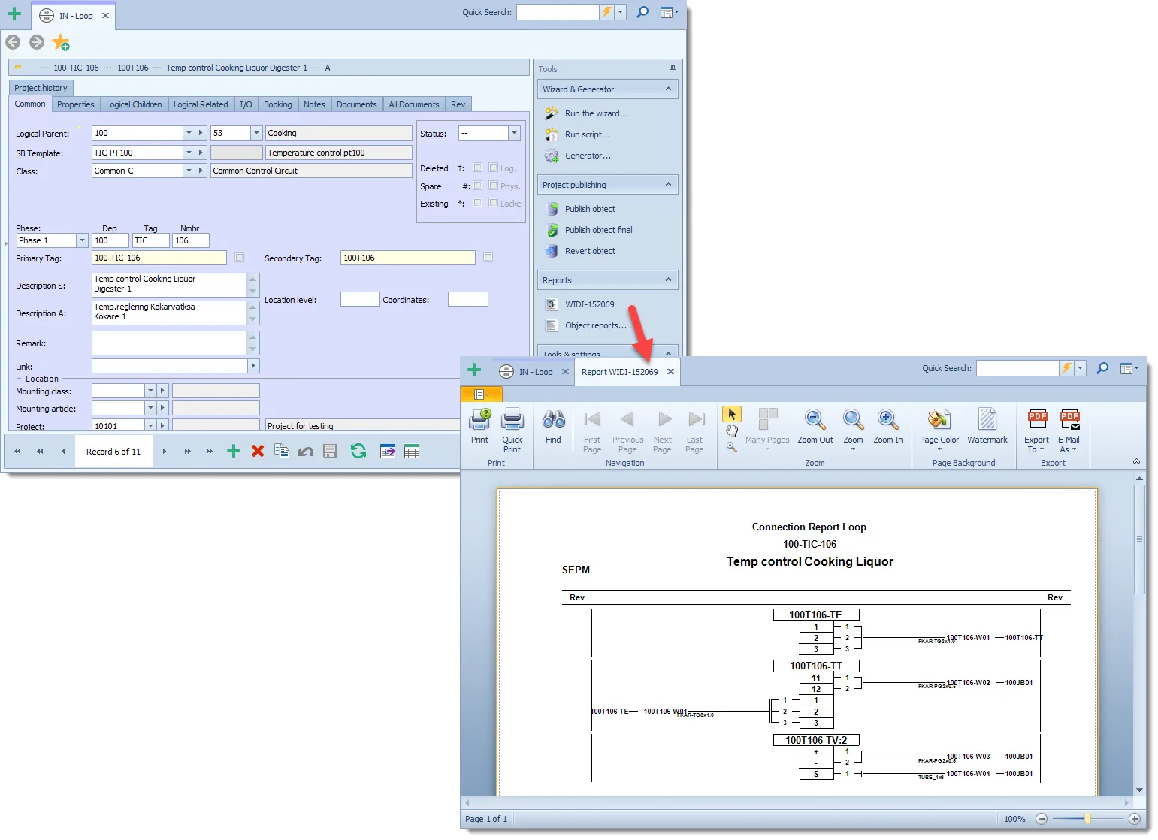The width and height of the screenshot is (1158, 840).
Task: Click plus button on report zoom slider
Action: click(1135, 819)
